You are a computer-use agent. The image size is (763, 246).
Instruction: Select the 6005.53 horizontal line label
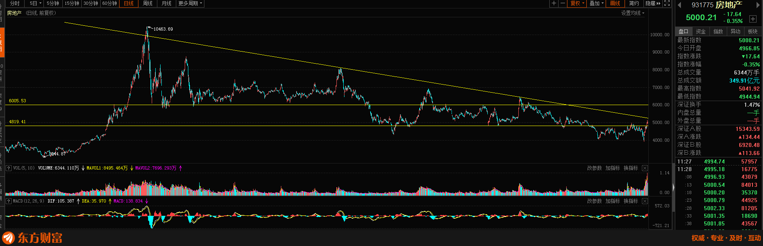pyautogui.click(x=17, y=101)
